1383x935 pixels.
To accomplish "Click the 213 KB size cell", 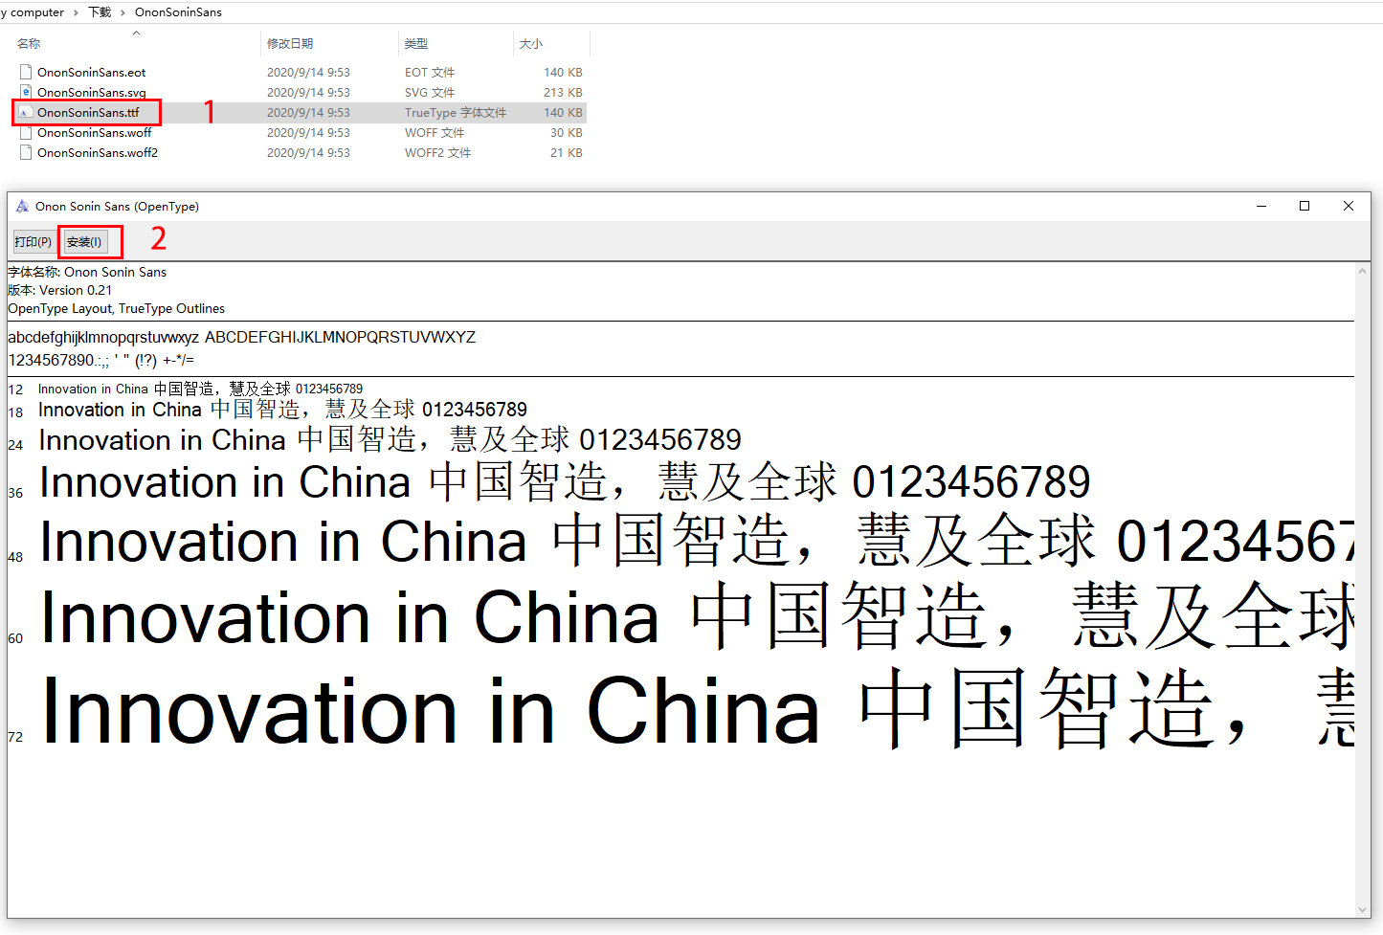I will pos(563,92).
